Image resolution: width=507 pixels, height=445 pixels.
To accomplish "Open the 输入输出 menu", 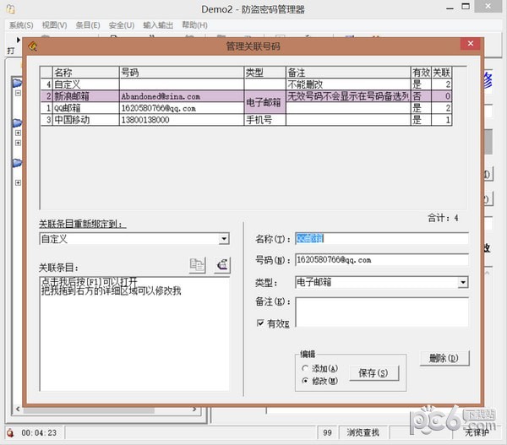I will pos(158,25).
